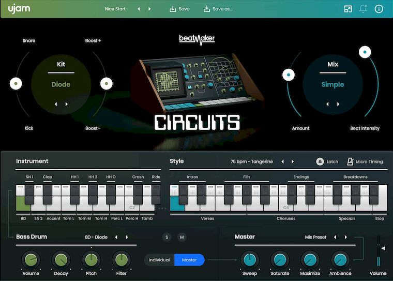Click the master Volume fader handle
The width and height of the screenshot is (393, 281).
[x=383, y=248]
